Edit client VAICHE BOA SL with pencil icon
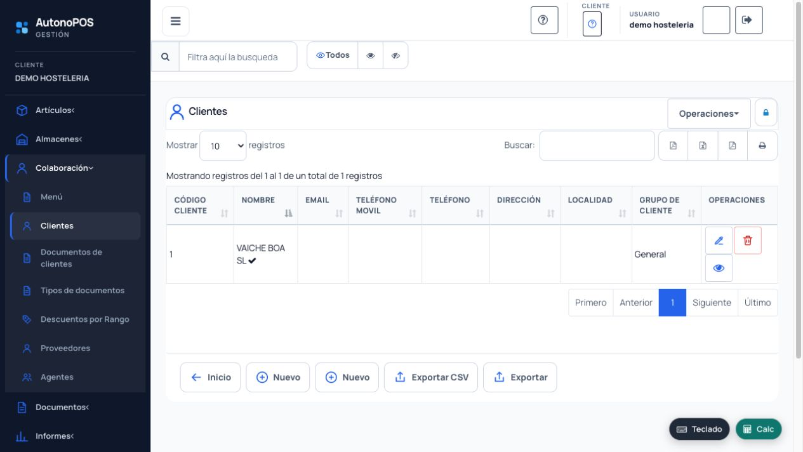The height and width of the screenshot is (452, 803). coord(719,241)
